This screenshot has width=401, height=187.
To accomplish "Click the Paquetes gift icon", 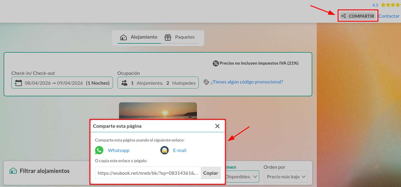I will (x=168, y=37).
